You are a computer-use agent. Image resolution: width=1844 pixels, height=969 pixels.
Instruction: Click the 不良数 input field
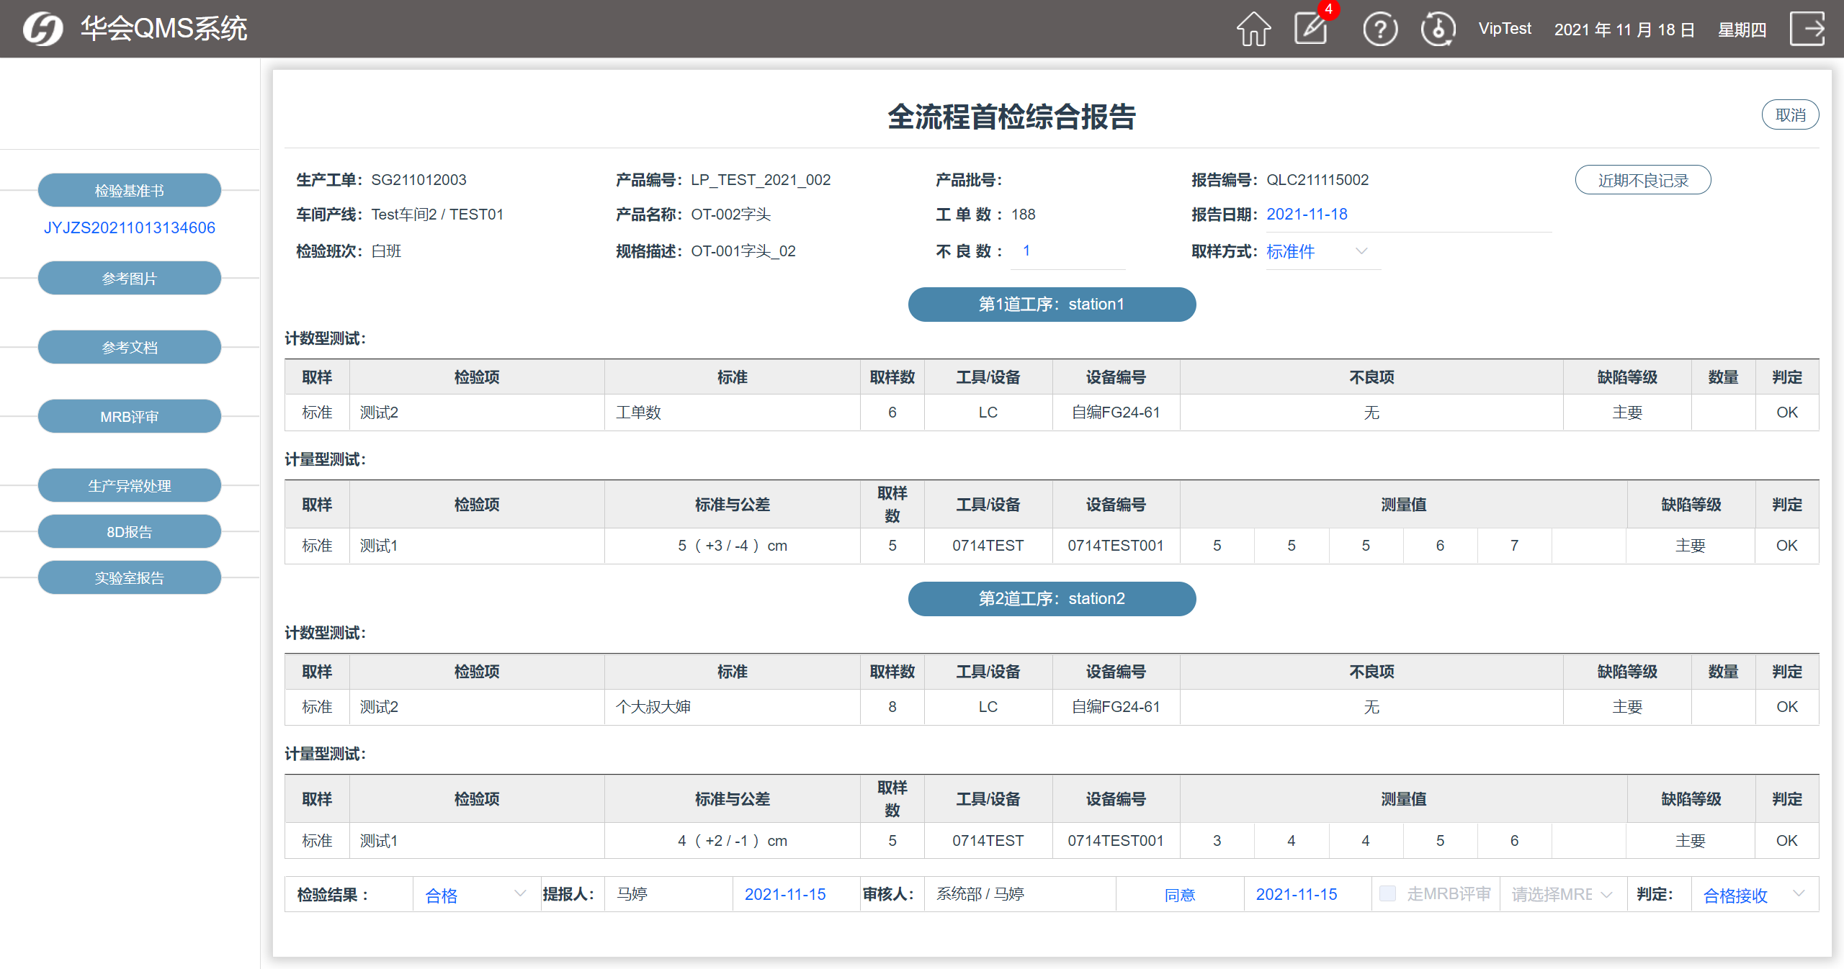click(x=1068, y=251)
